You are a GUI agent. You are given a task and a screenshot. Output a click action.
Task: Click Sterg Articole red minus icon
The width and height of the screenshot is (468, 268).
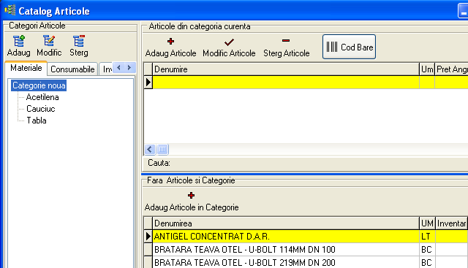coord(286,41)
